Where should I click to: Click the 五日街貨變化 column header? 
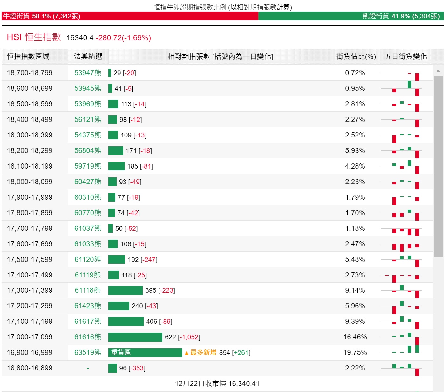click(x=405, y=56)
